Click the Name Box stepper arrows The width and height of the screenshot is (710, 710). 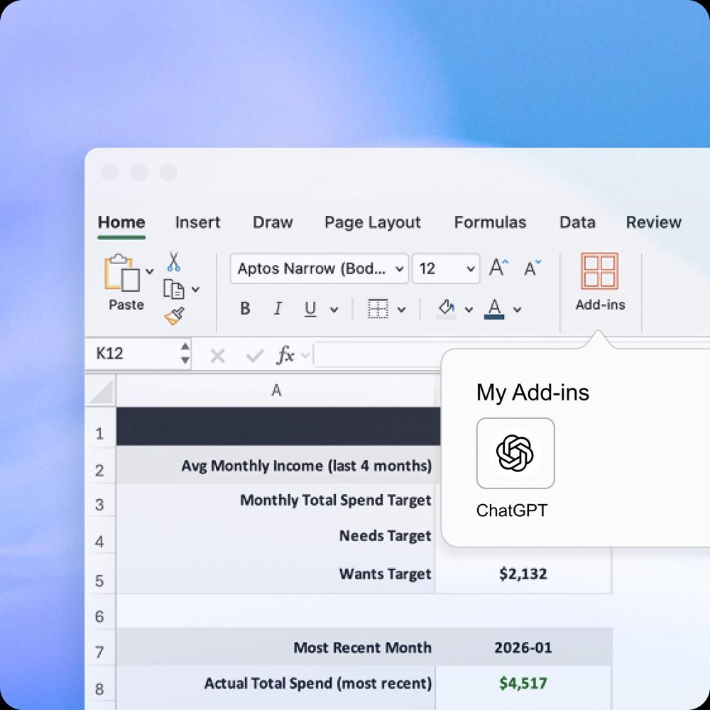click(185, 353)
